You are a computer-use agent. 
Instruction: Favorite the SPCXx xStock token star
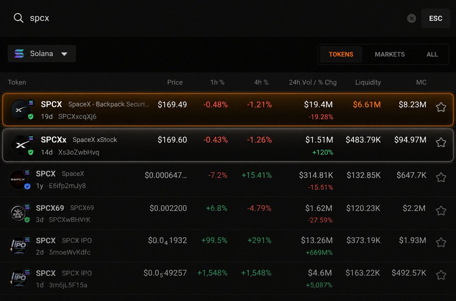tap(441, 143)
